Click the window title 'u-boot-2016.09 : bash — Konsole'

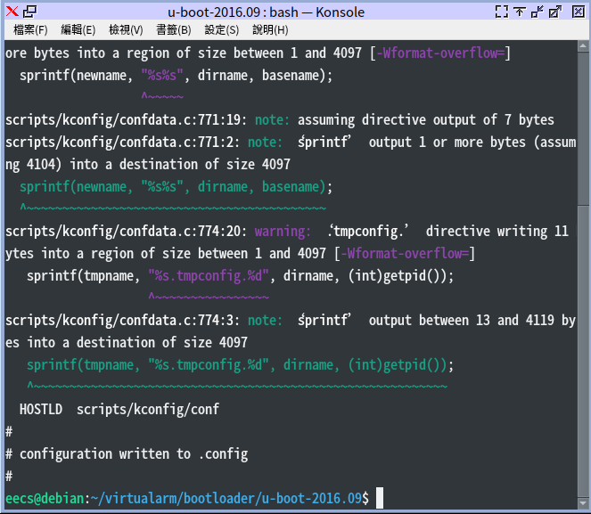click(x=267, y=11)
